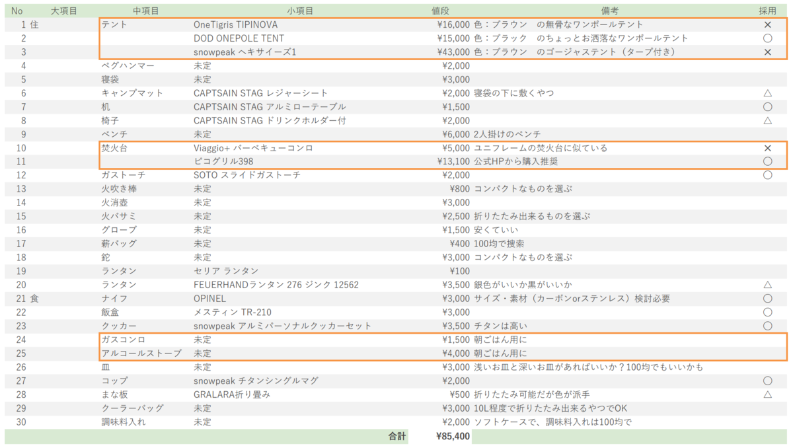Screen dimensions: 793x448
Task: Select the OPINEL cell
Action: coord(209,298)
